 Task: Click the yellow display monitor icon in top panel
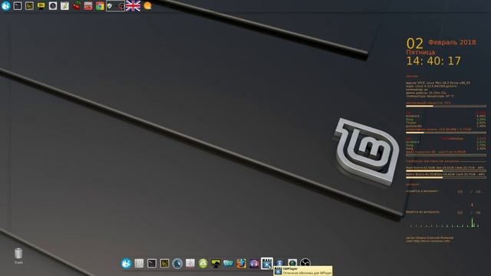(41, 5)
